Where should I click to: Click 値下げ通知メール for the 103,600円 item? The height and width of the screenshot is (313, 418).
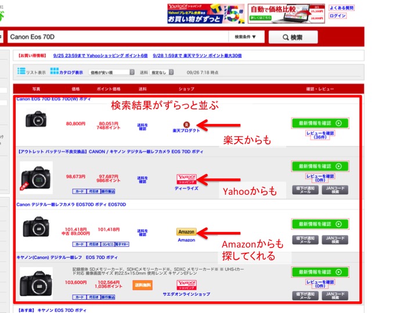(305, 296)
